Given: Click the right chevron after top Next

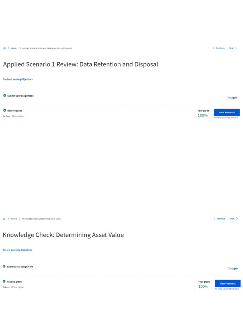Looking at the screenshot, I should coord(236,48).
